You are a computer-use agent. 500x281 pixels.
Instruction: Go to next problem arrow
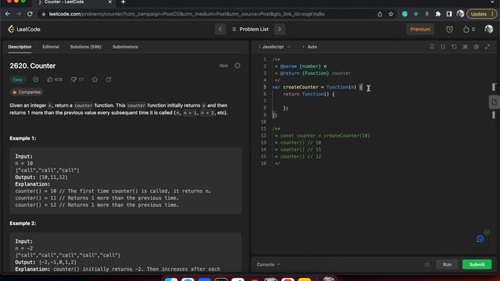280,30
